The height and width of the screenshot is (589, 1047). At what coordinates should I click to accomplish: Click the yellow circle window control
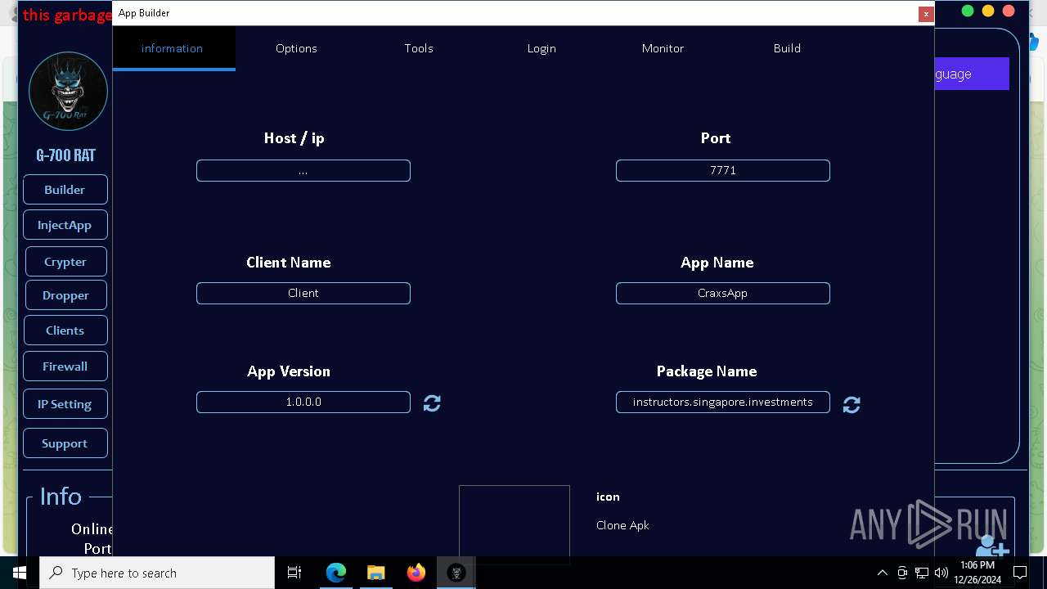[988, 11]
